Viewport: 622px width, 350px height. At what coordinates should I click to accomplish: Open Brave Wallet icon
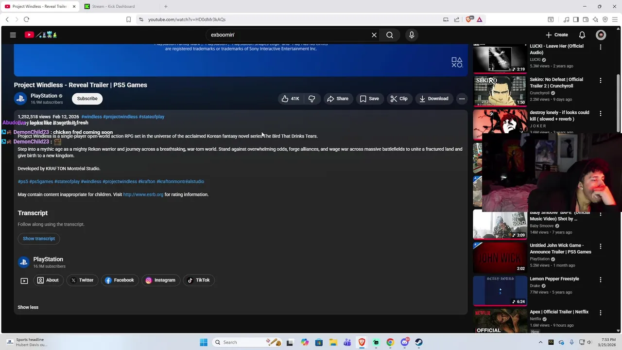[x=586, y=19]
